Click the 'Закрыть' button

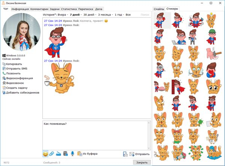[x=142, y=162]
